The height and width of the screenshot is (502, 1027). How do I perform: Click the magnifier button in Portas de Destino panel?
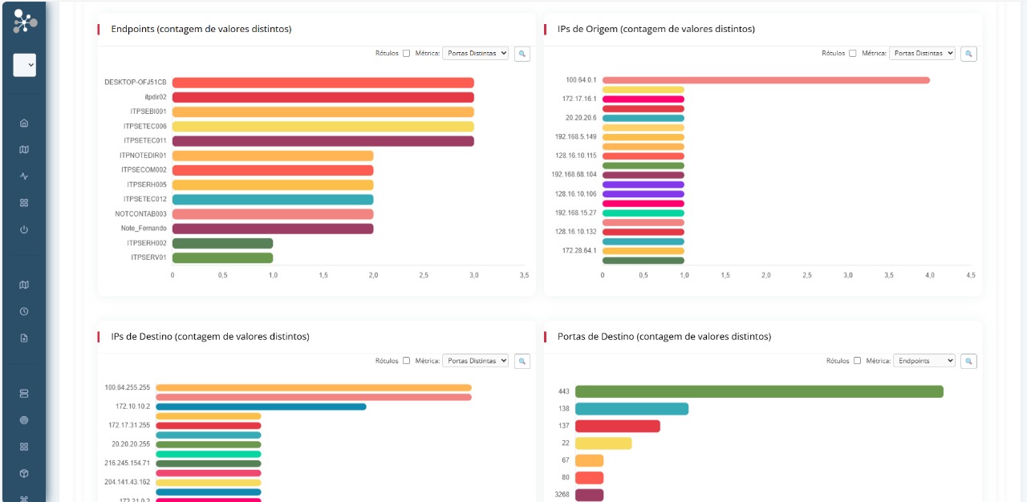pos(968,362)
